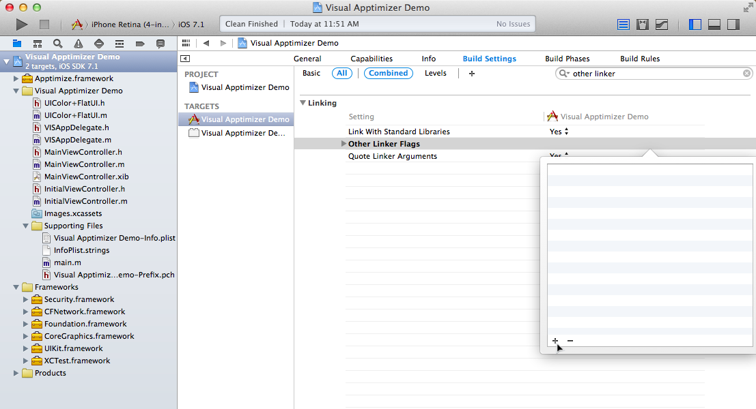The image size is (756, 409).
Task: Show the Debug navigator
Action: [x=119, y=44]
